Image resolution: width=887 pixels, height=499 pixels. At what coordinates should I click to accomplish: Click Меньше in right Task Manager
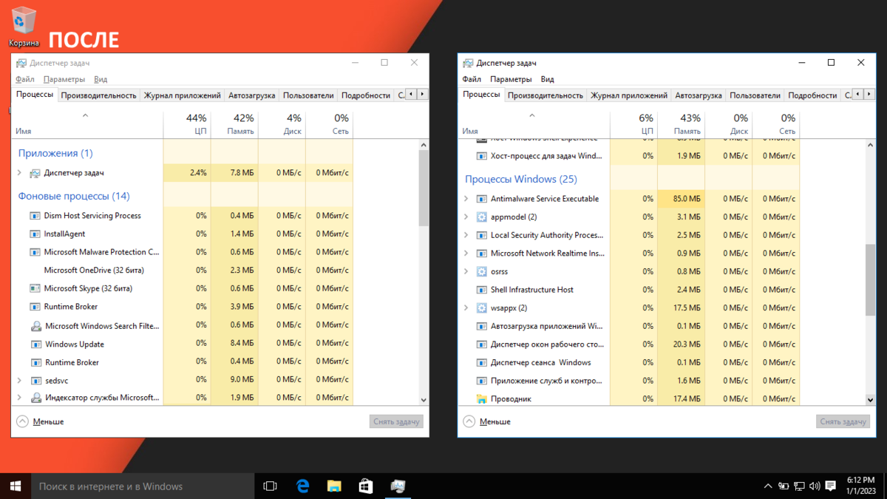point(487,421)
